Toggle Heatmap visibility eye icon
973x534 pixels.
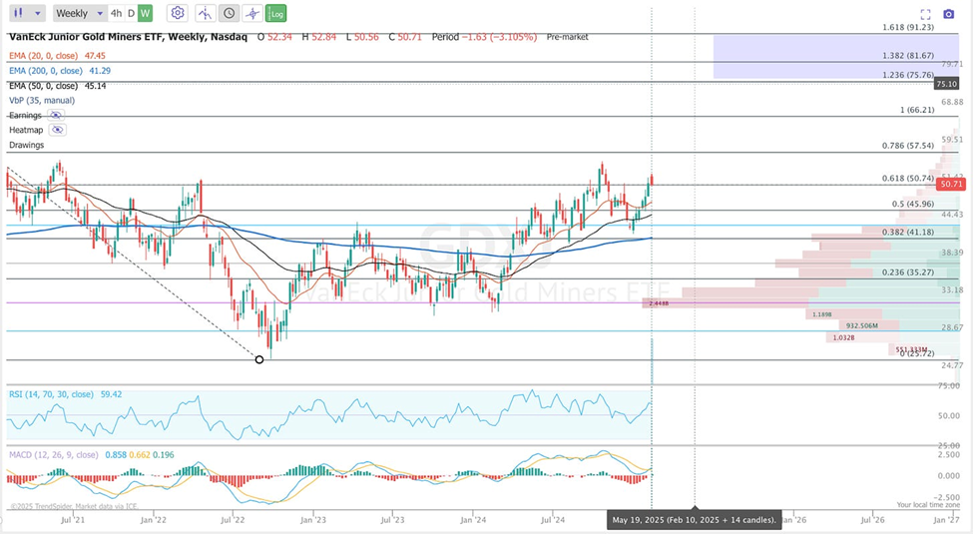point(58,130)
